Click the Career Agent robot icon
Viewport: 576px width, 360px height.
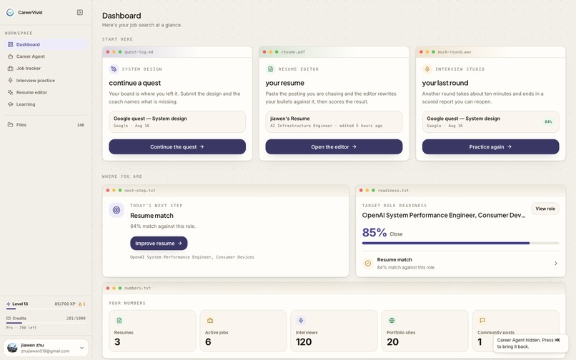pyautogui.click(x=10, y=56)
